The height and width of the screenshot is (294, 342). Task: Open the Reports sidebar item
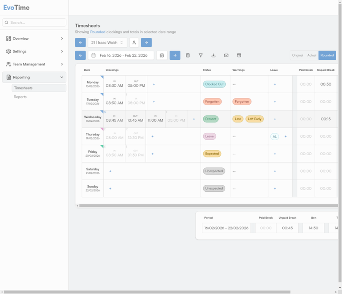[x=20, y=97]
